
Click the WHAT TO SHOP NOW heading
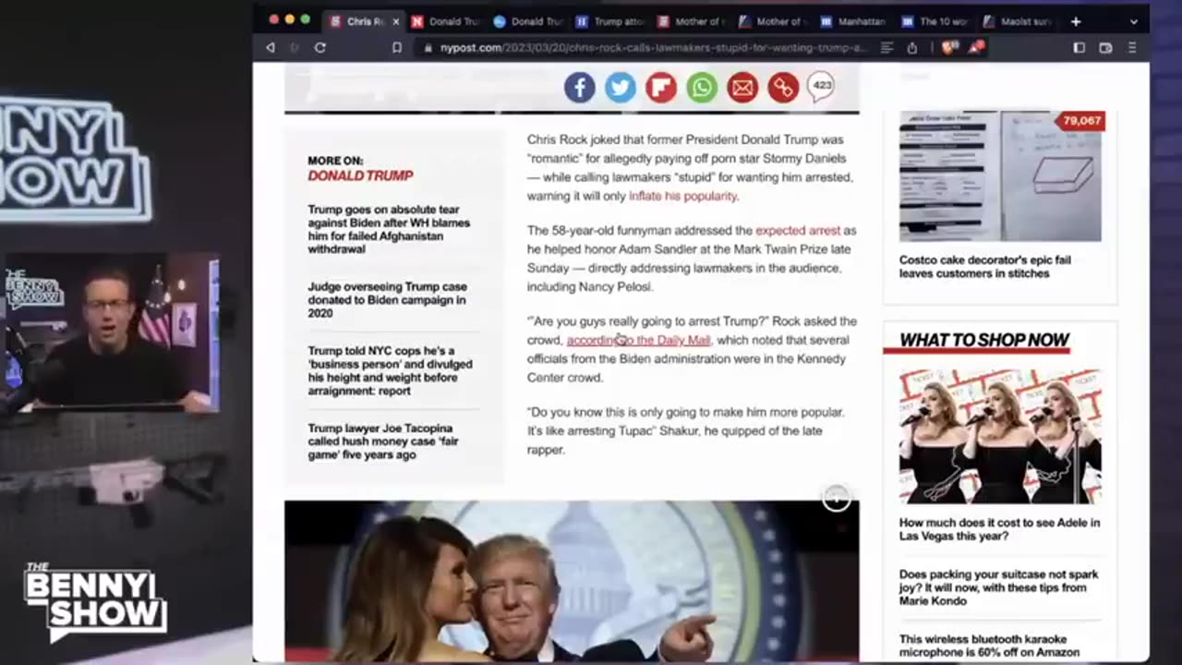click(984, 341)
